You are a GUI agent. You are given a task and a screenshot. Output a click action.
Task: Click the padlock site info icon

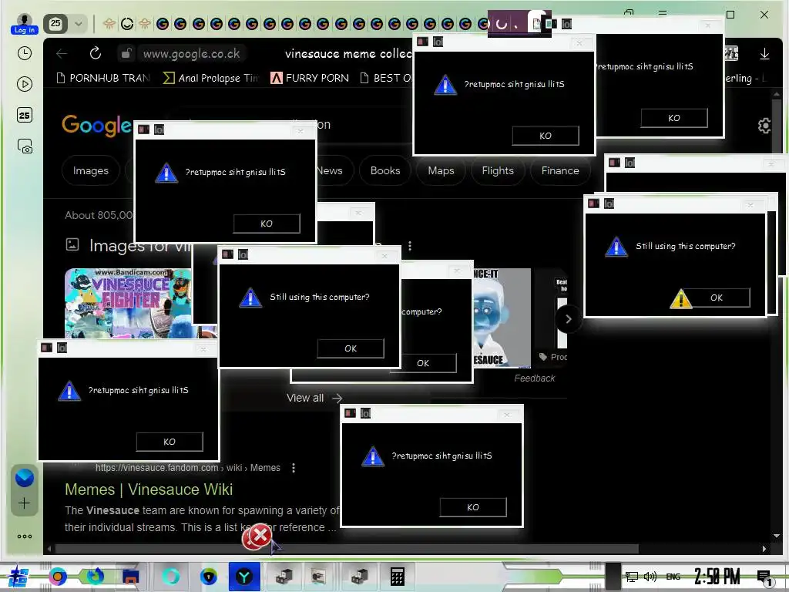pos(126,53)
